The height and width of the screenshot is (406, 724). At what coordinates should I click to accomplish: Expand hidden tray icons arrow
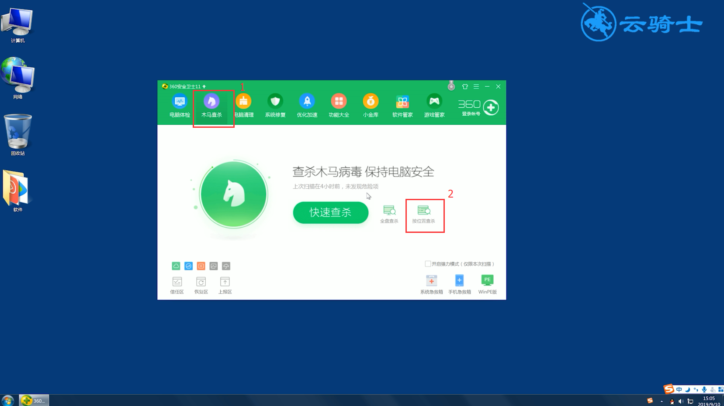click(x=662, y=401)
